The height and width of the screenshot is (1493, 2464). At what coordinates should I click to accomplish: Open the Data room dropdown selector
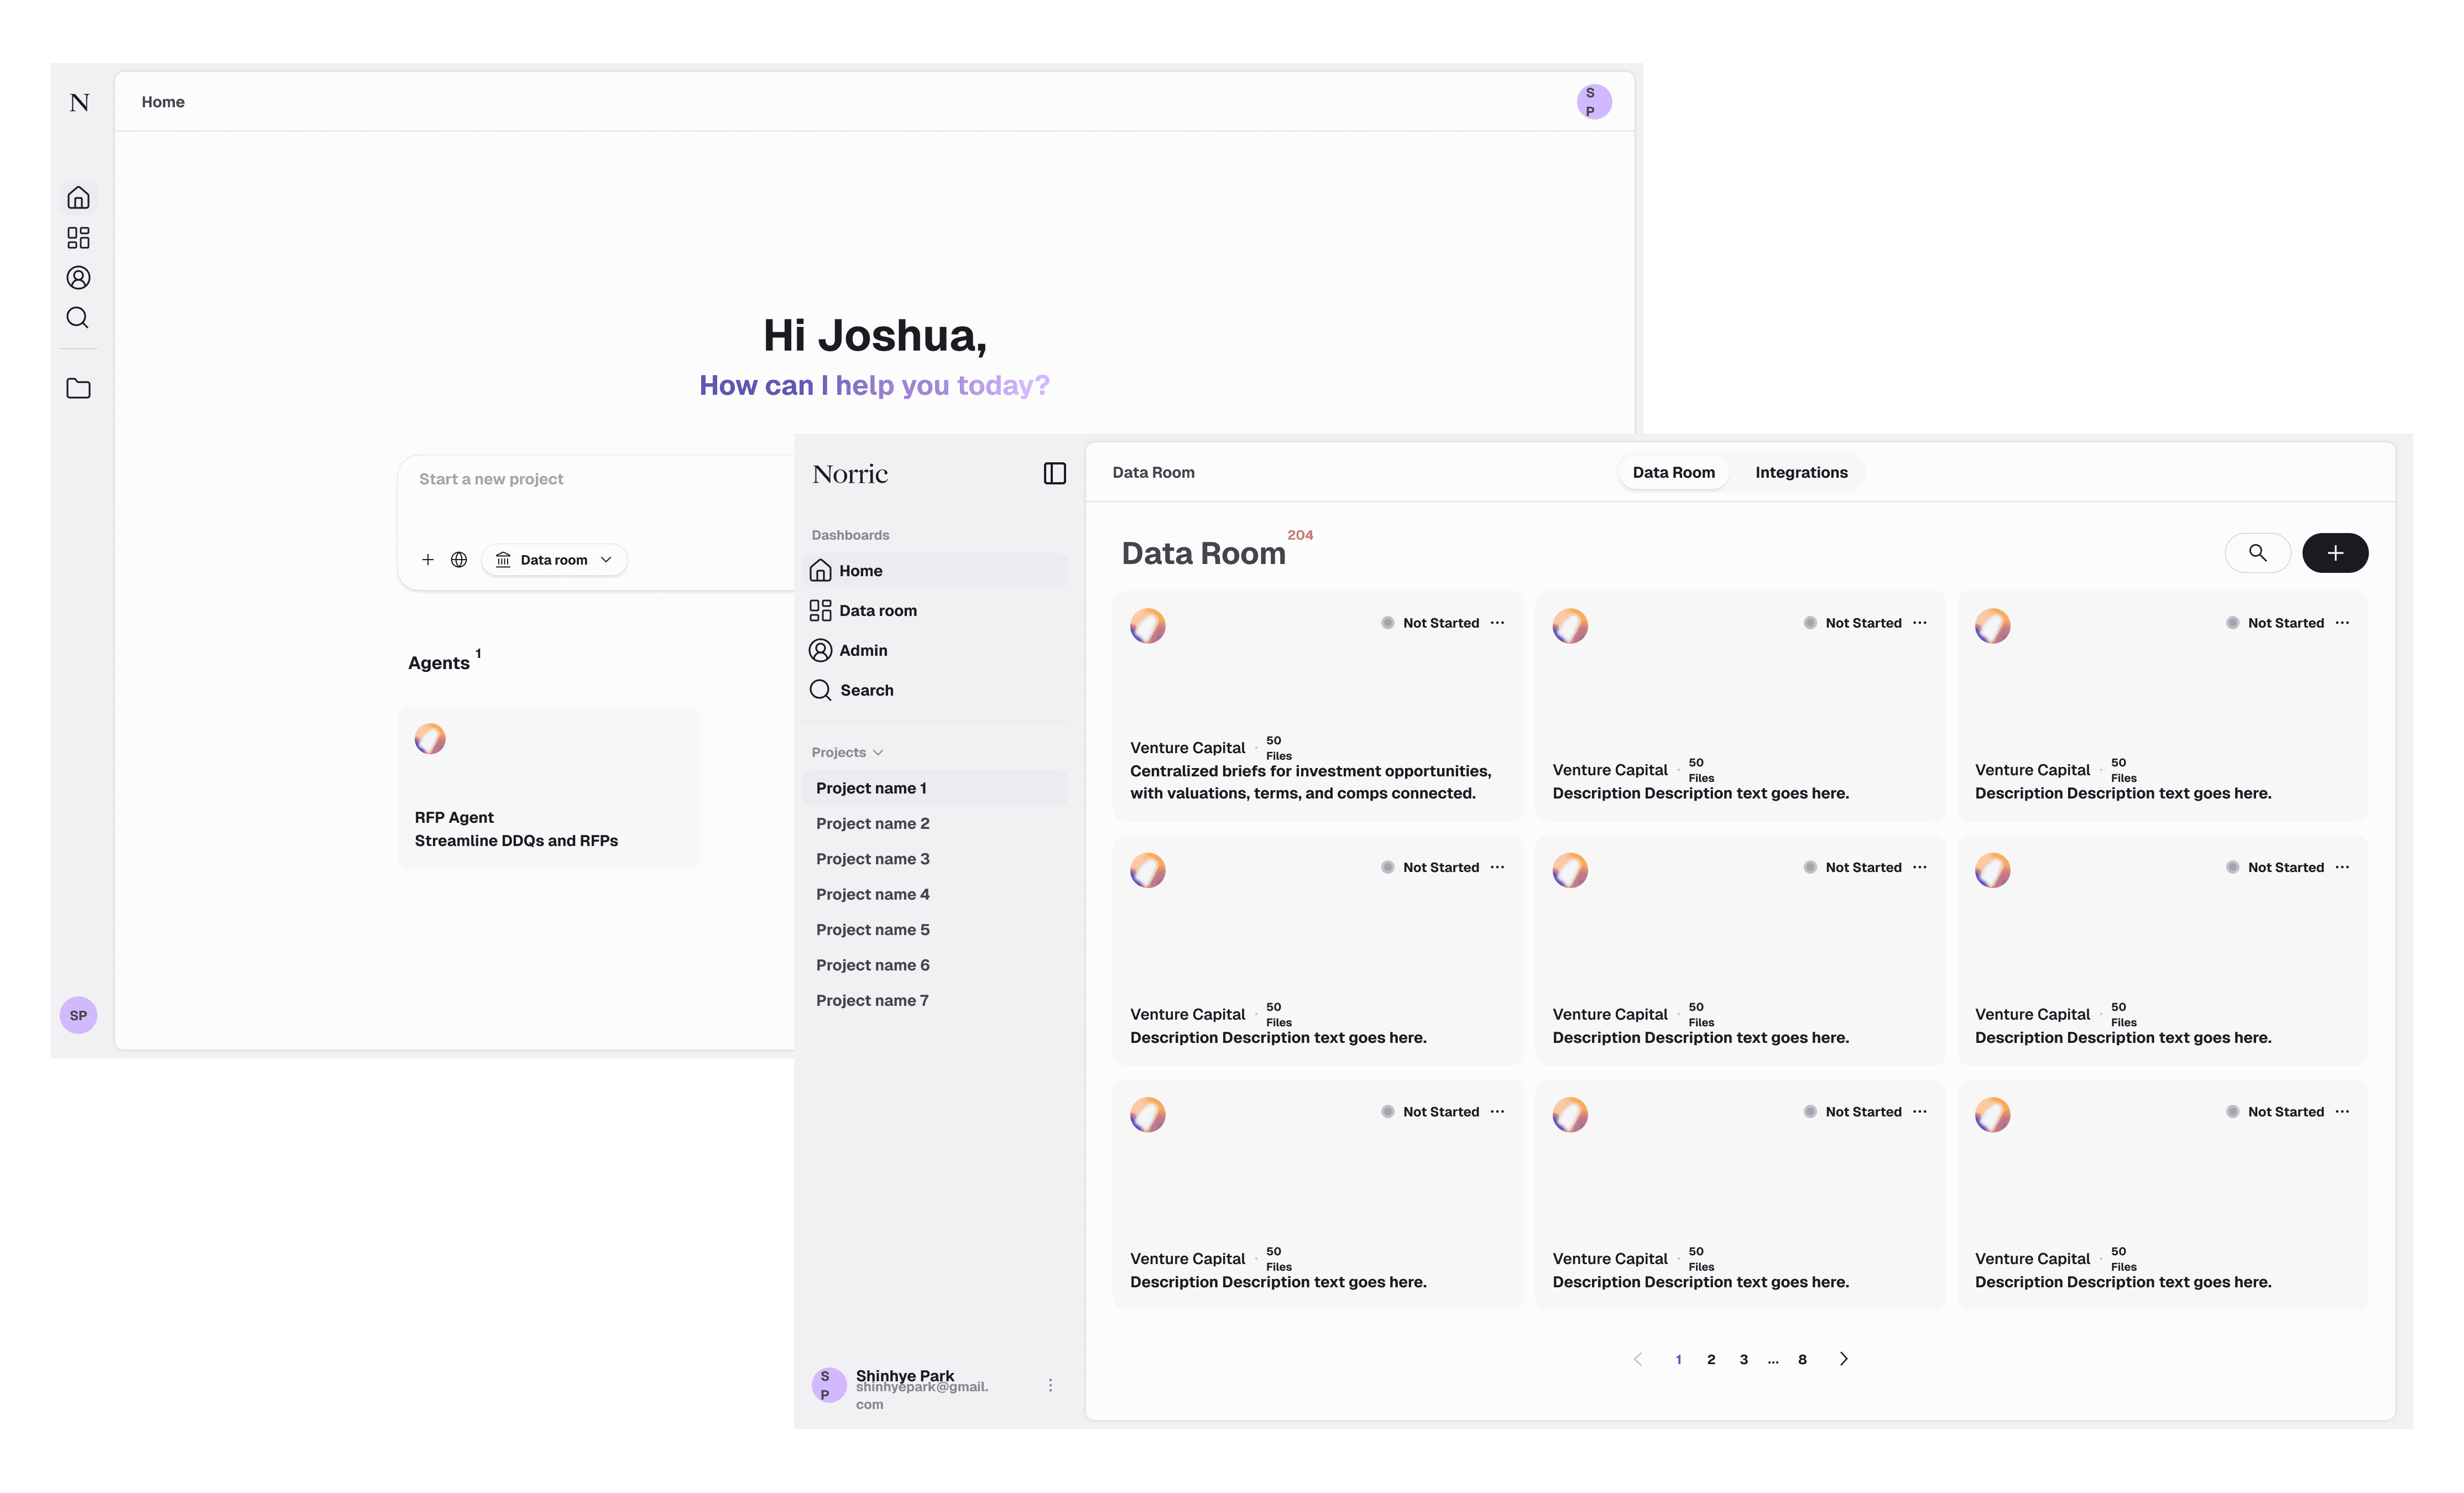[555, 560]
